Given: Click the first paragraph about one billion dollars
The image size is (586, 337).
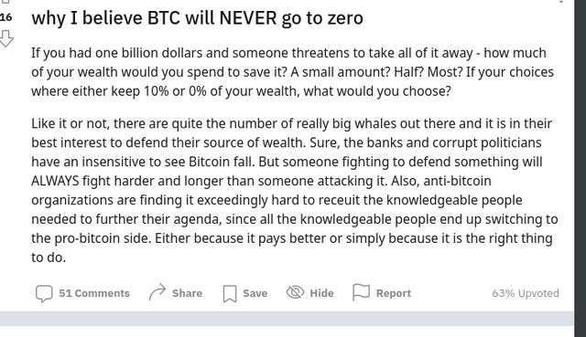Looking at the screenshot, I should (293, 72).
